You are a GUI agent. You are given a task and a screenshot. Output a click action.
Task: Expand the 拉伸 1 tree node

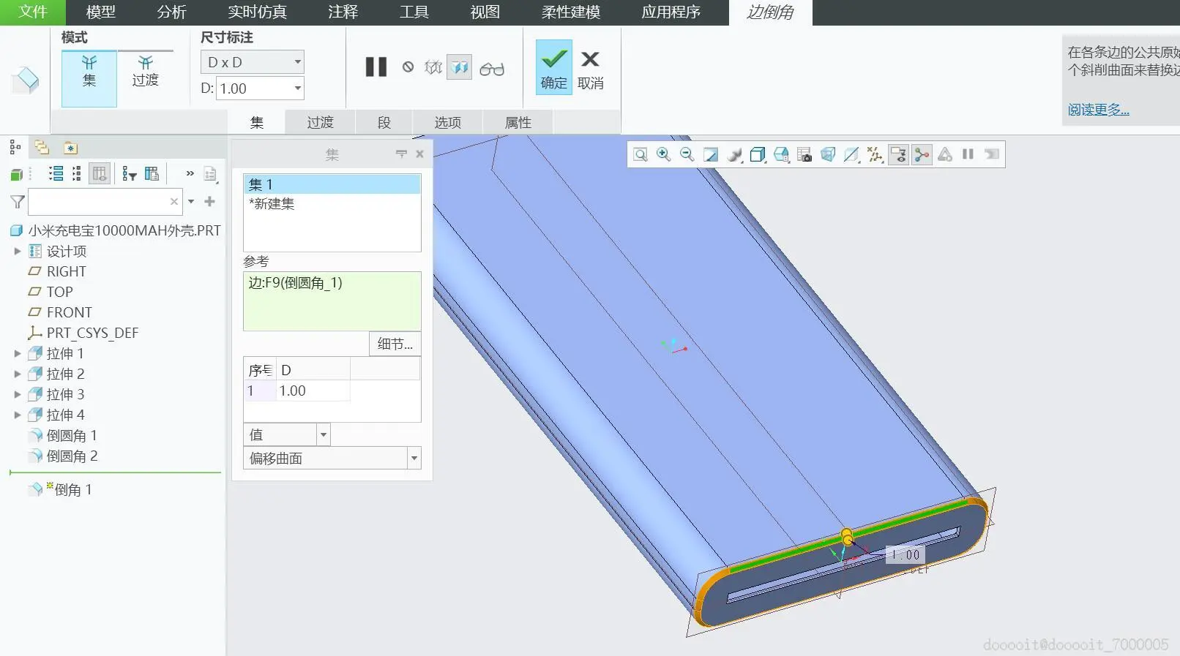18,353
